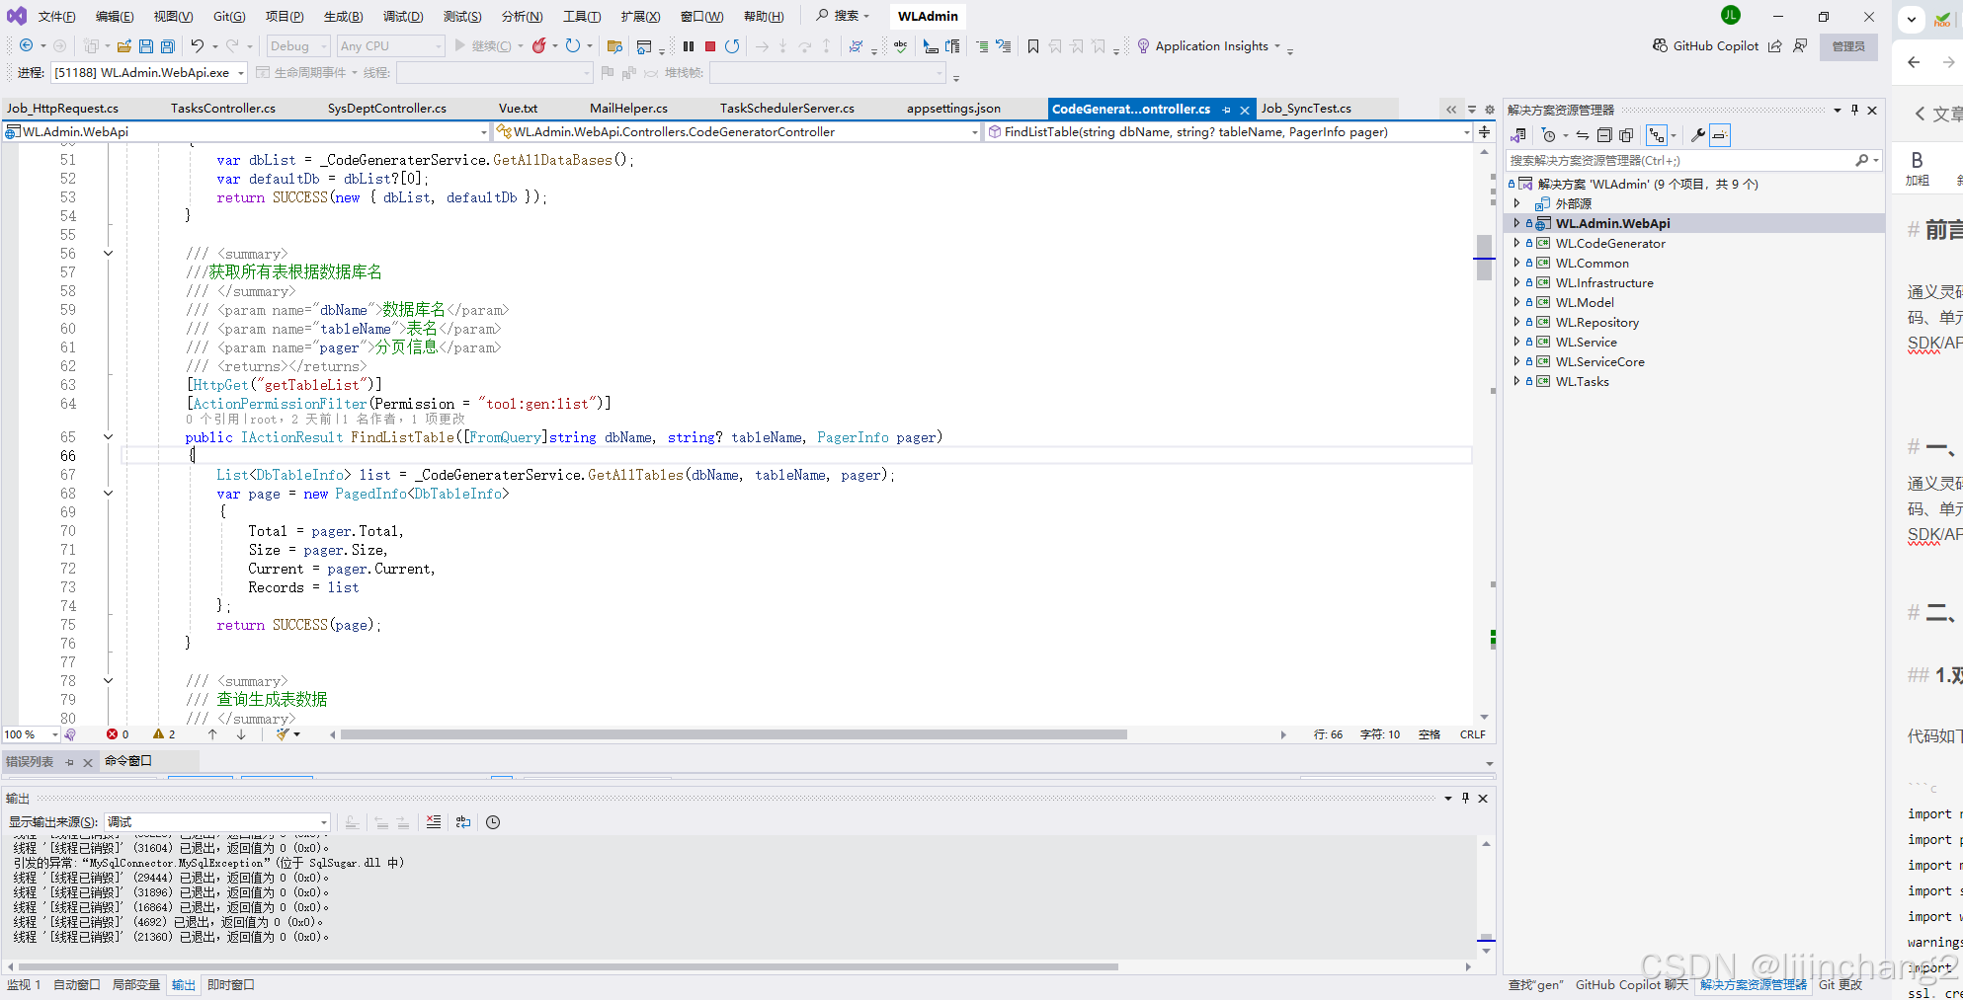Show timestamps clock in Output panel
This screenshot has width=1963, height=1000.
[493, 822]
